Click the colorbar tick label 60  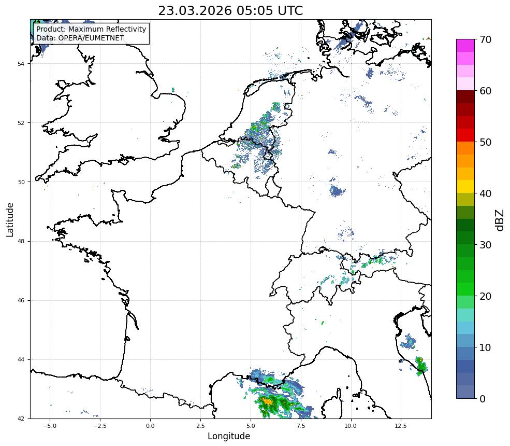pos(485,91)
